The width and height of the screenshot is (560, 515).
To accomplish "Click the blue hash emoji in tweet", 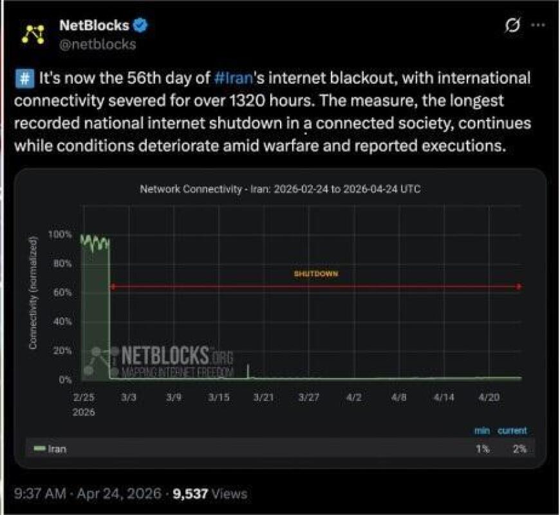I will pos(23,79).
